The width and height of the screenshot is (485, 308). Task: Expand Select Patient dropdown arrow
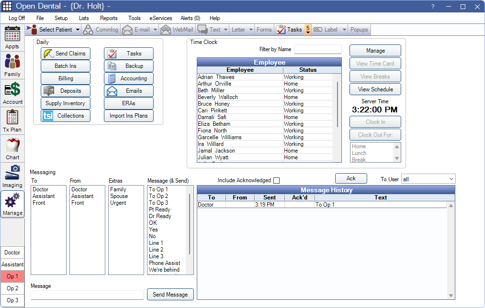[x=78, y=30]
